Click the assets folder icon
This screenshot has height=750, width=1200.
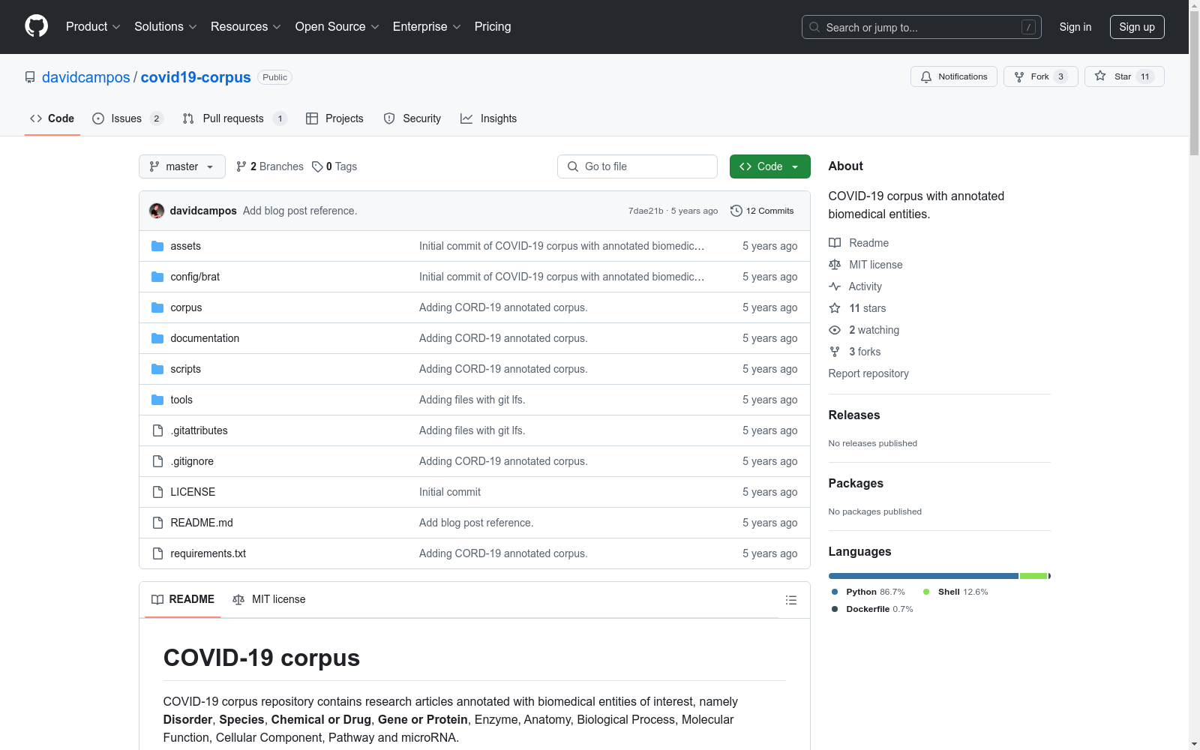157,246
